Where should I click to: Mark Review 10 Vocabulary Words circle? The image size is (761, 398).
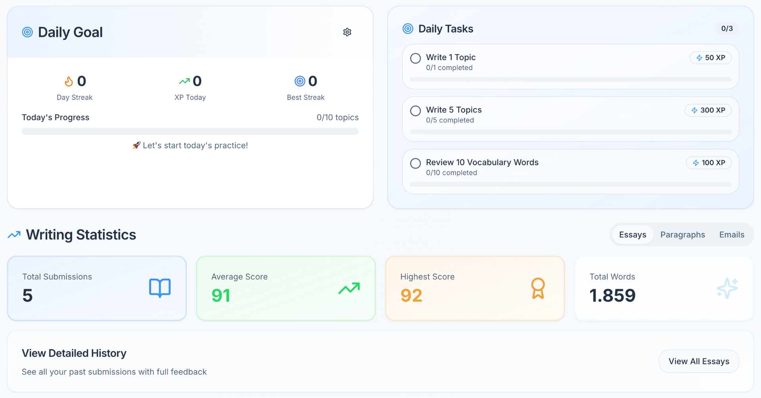415,163
